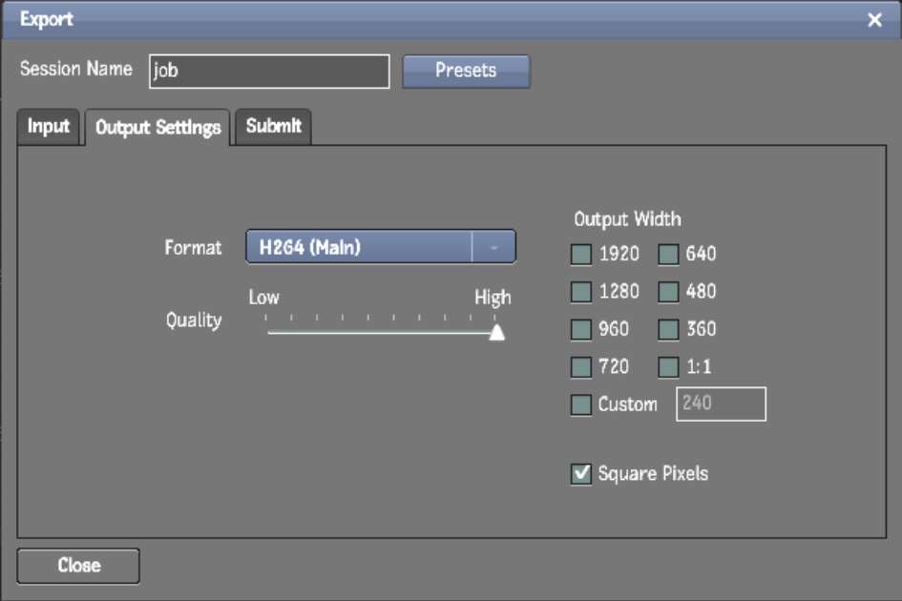Screen dimensions: 902x601
Task: Select the H264 (Main) format combo box
Action: [x=360, y=247]
